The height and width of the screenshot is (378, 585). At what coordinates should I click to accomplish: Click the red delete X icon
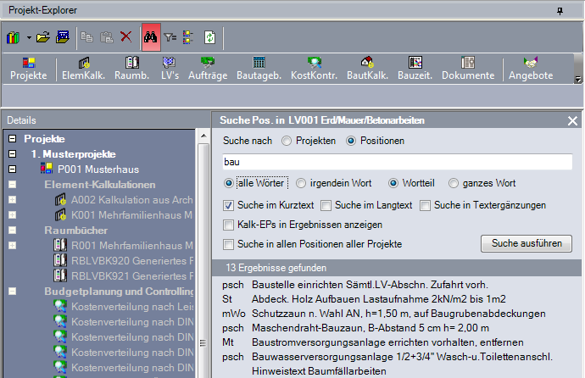125,37
